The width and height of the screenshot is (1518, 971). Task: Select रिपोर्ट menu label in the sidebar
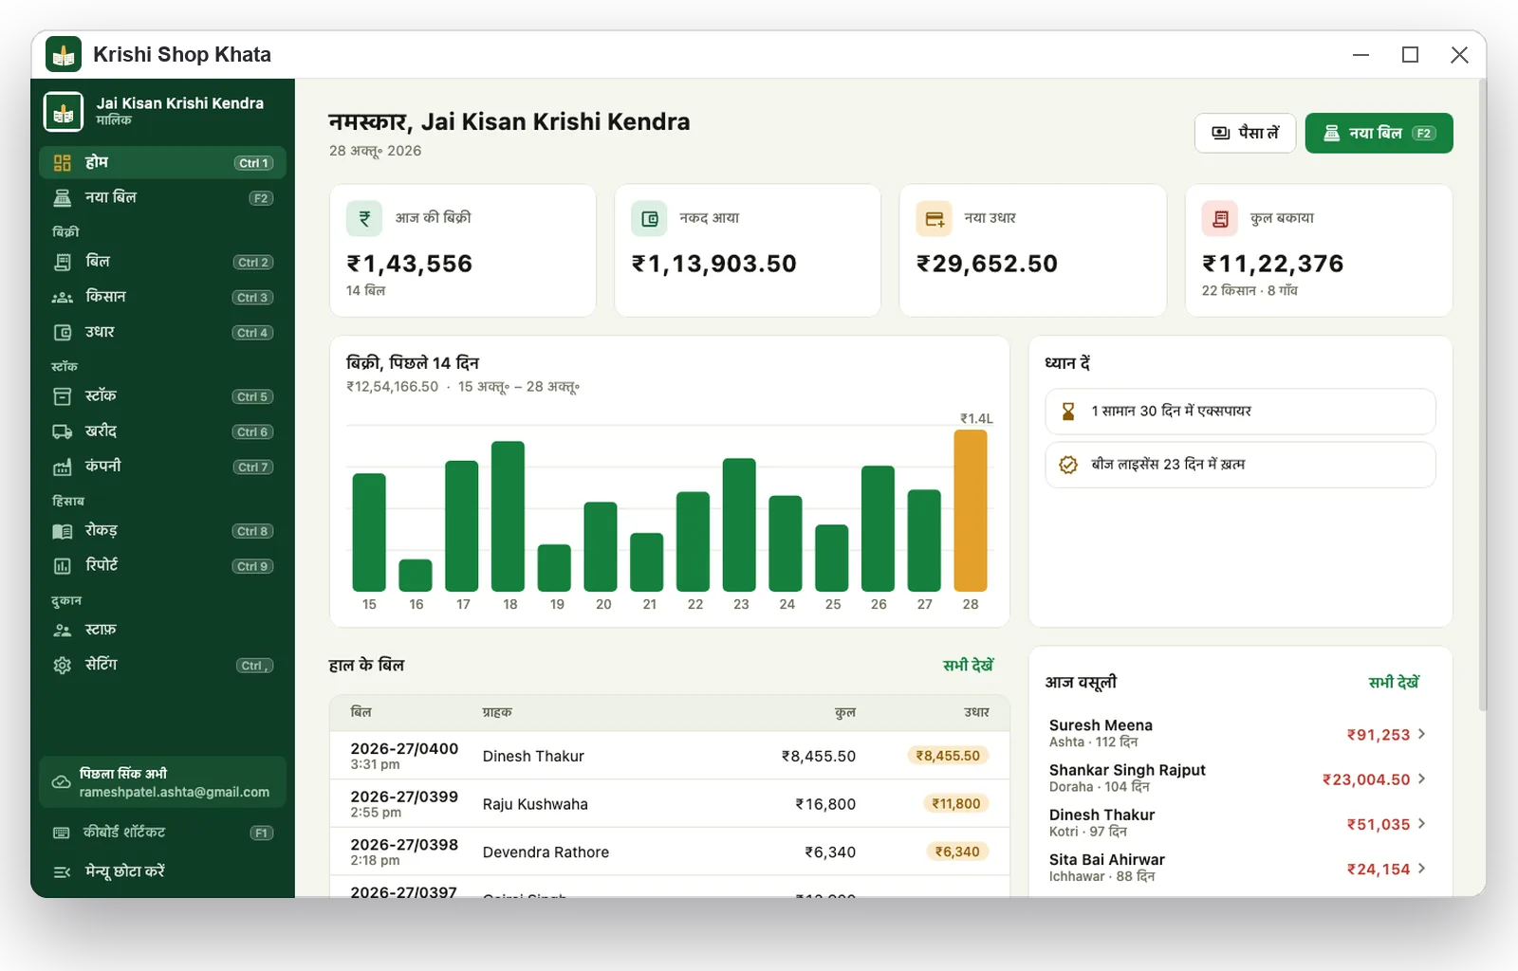click(102, 565)
